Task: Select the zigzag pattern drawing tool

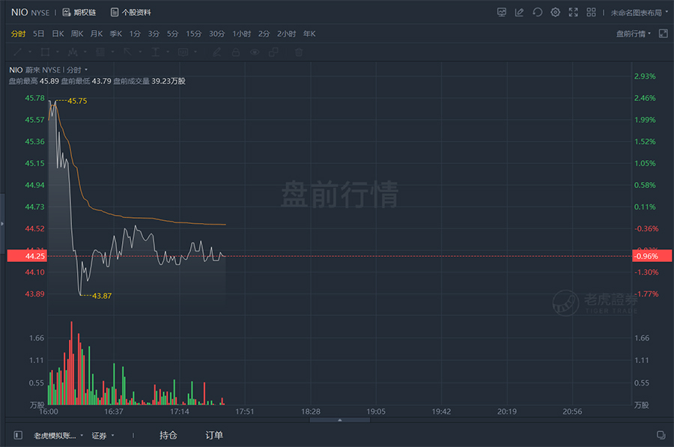Action: [x=73, y=52]
